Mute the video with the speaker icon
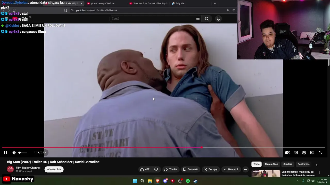Viewport: 330px width, 185px height. tap(14, 153)
